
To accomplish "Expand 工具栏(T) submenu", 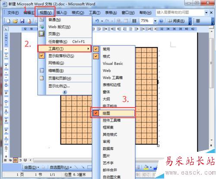I will pos(65,49).
